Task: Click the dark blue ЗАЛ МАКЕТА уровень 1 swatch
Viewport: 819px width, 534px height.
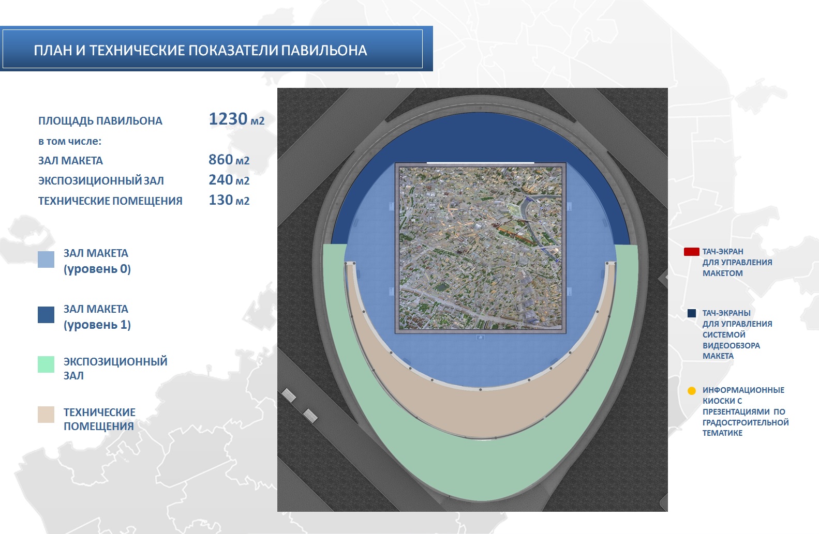Action: pyautogui.click(x=46, y=315)
